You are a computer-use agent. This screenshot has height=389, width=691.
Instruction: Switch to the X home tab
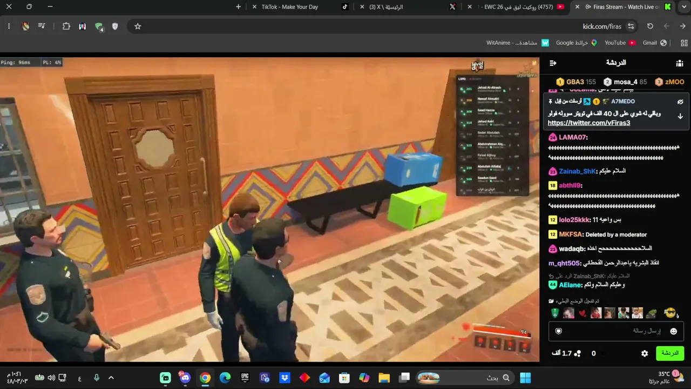(x=407, y=7)
